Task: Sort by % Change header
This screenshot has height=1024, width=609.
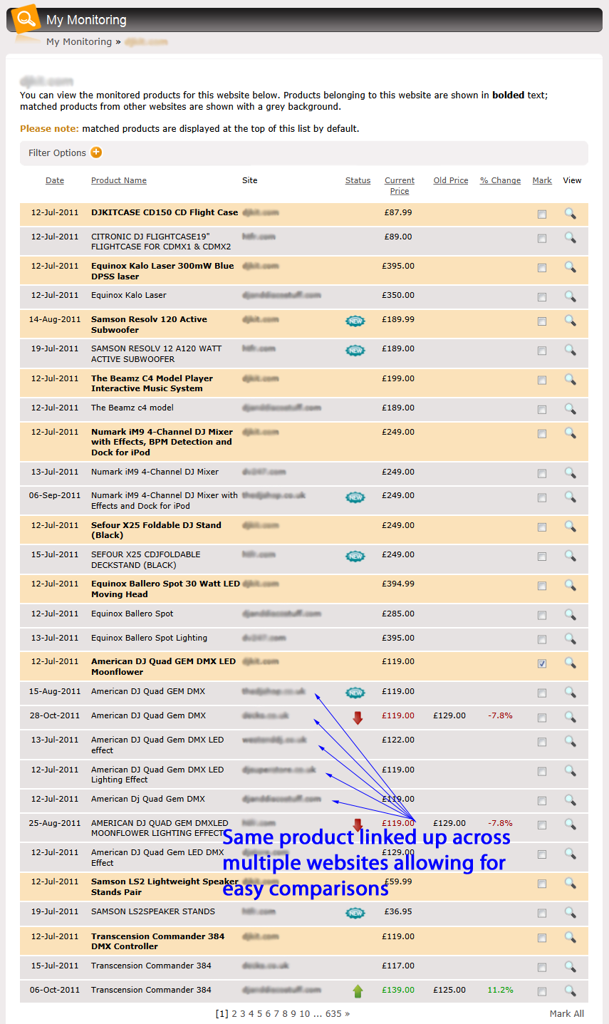Action: 500,180
